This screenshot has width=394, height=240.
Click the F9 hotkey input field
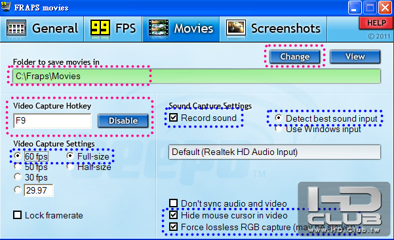pos(52,120)
